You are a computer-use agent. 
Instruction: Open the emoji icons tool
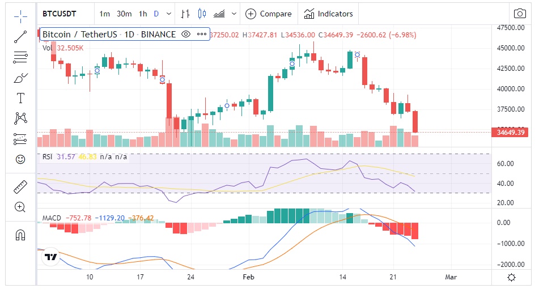coord(20,159)
